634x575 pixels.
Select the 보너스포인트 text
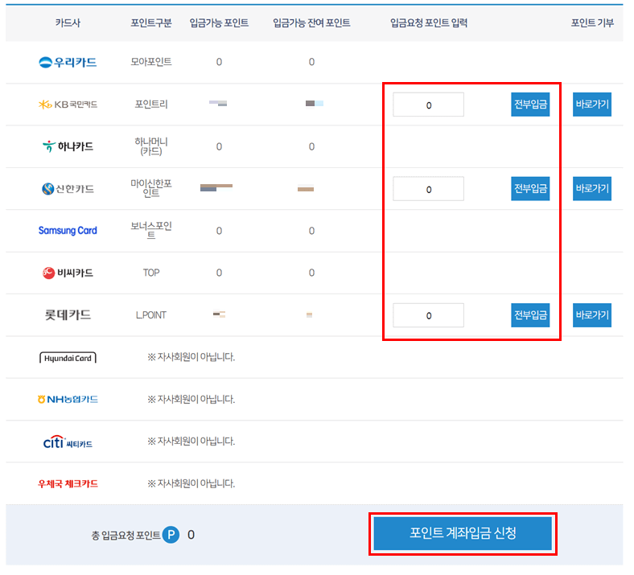150,230
